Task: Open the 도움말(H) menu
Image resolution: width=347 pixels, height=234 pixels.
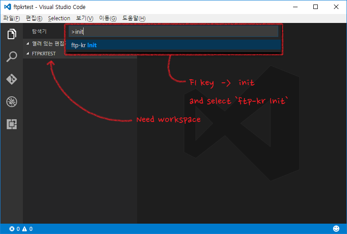Action: [134, 18]
